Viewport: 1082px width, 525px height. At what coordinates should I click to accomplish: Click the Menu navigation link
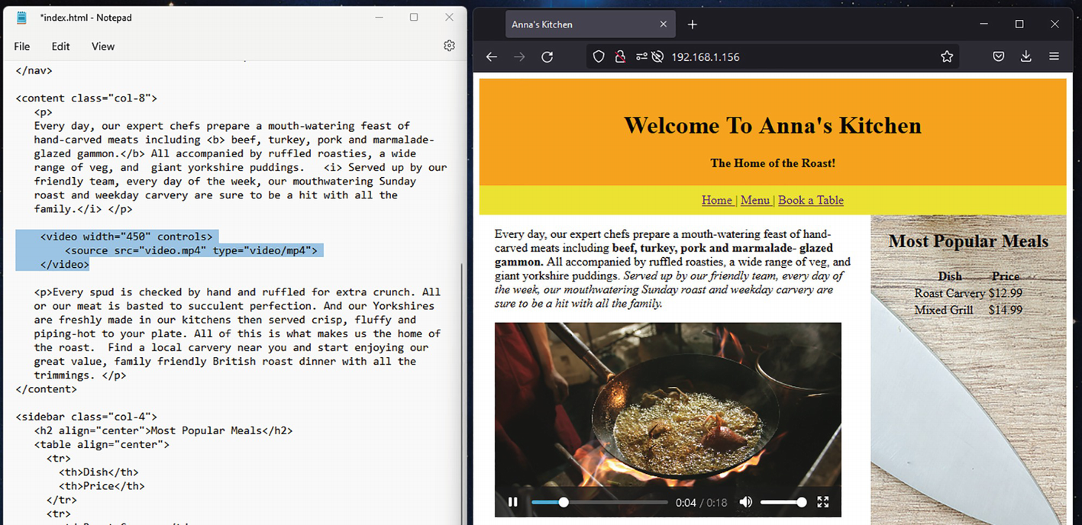(754, 200)
